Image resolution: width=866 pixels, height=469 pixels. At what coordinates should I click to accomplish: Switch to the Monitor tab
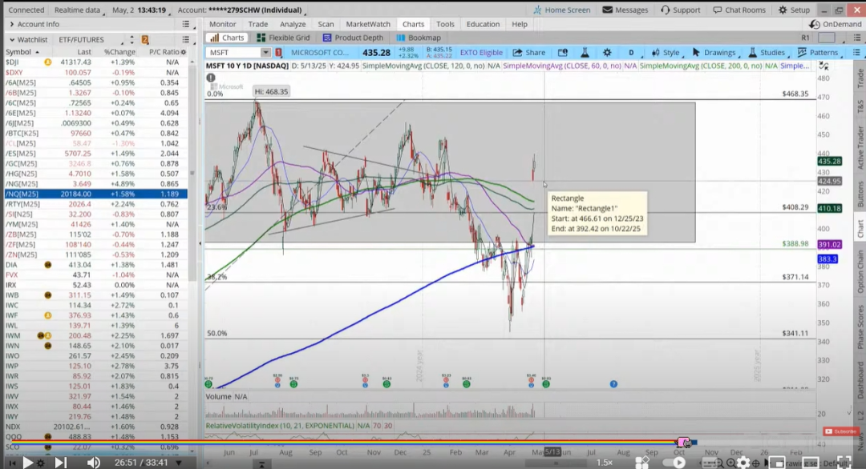click(223, 24)
